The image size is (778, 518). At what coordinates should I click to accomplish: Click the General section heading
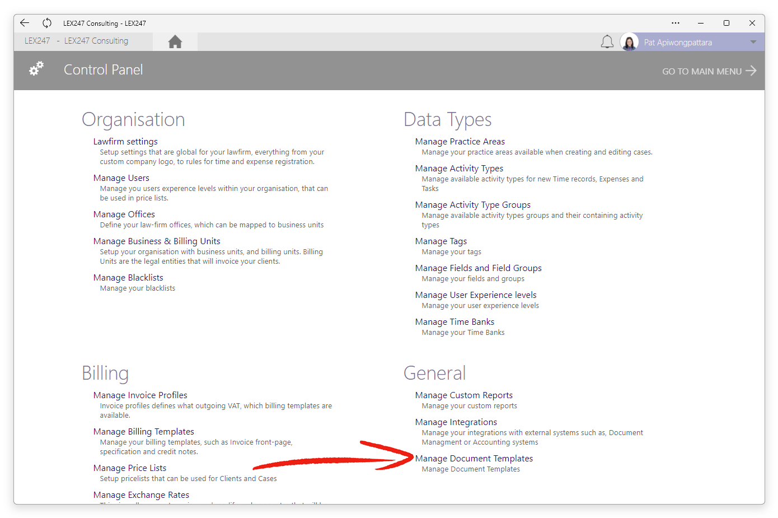(x=435, y=374)
